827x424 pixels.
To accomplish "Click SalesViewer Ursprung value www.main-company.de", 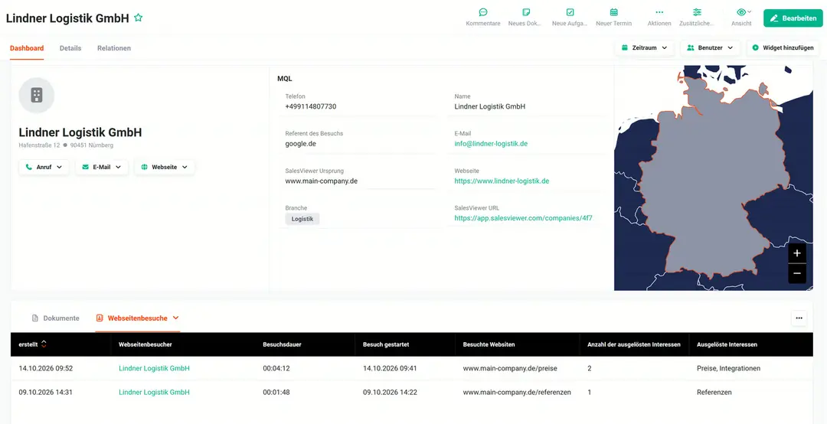I will click(x=322, y=181).
